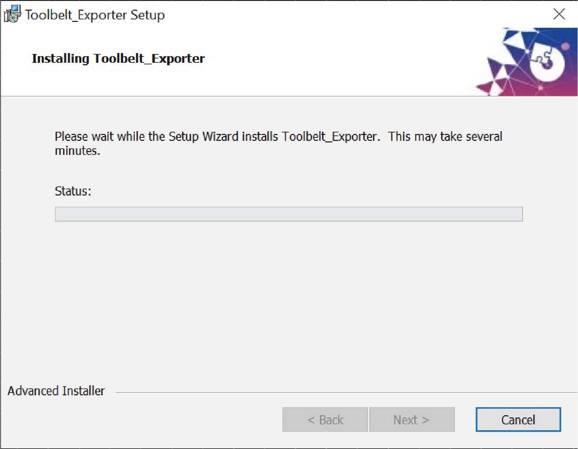The height and width of the screenshot is (449, 578).
Task: Click the installation progress bar
Action: point(289,214)
